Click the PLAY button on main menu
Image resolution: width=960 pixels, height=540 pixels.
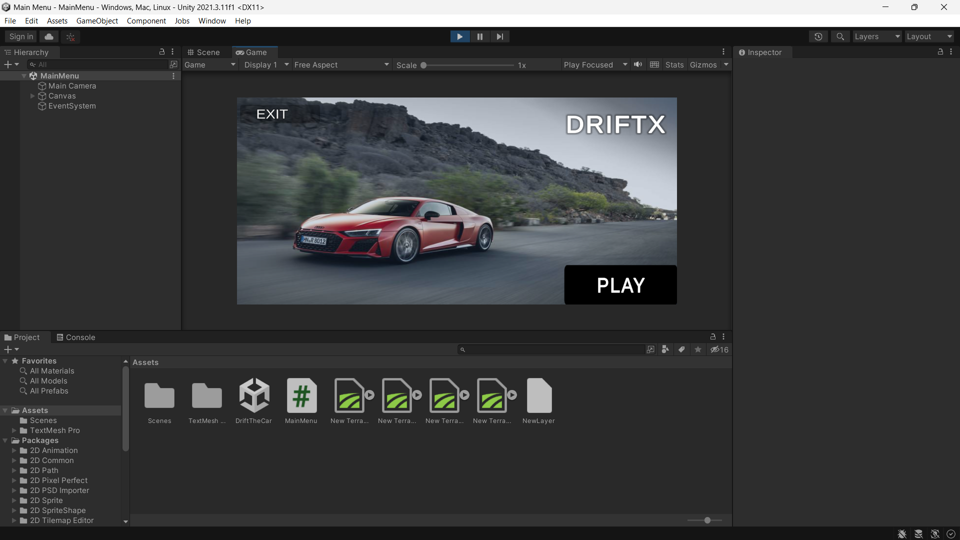coord(620,285)
